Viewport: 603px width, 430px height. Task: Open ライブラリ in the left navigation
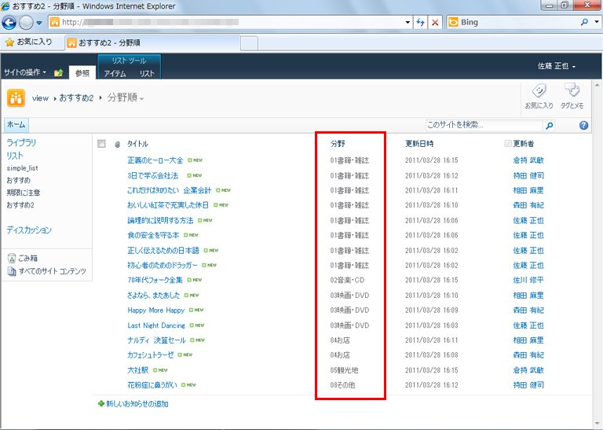point(21,142)
